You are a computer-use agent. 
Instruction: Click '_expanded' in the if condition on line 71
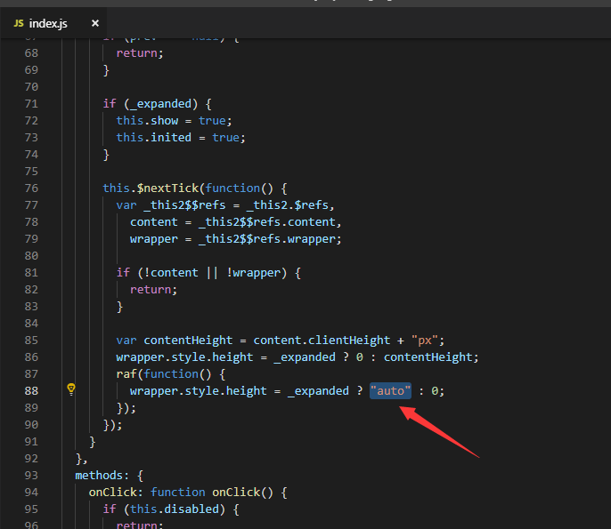(161, 103)
